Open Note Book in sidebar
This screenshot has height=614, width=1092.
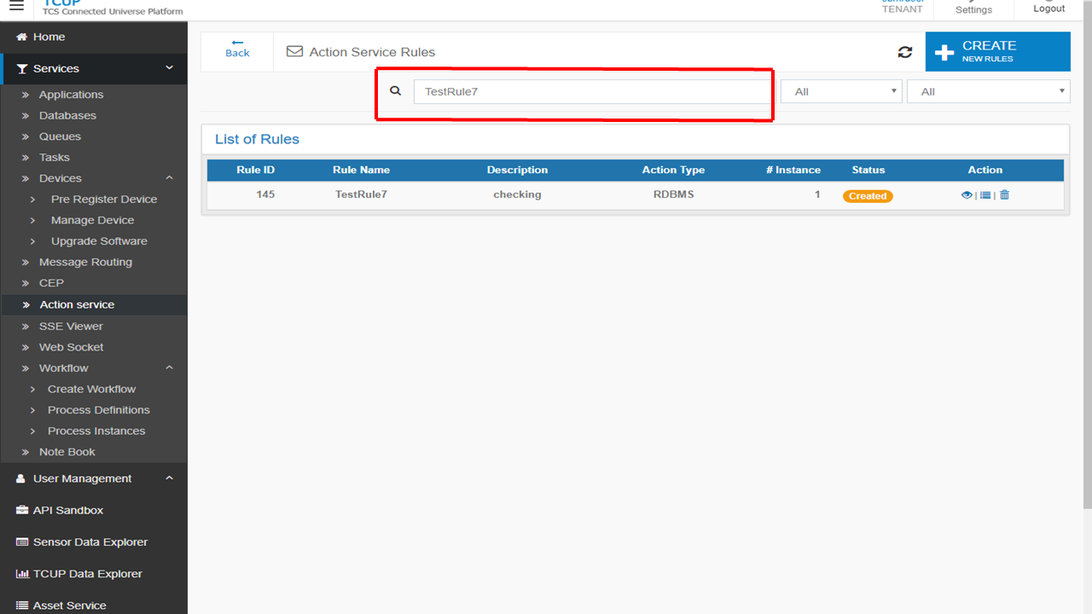click(x=67, y=452)
